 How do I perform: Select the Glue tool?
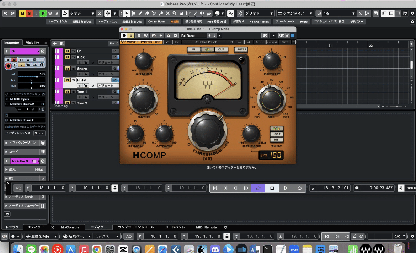[161, 13]
